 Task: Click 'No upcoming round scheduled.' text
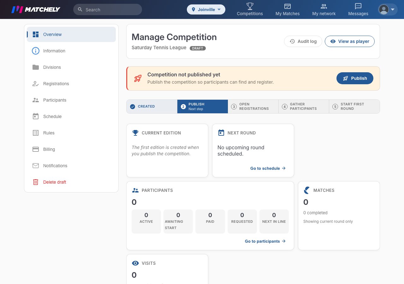[x=241, y=151]
